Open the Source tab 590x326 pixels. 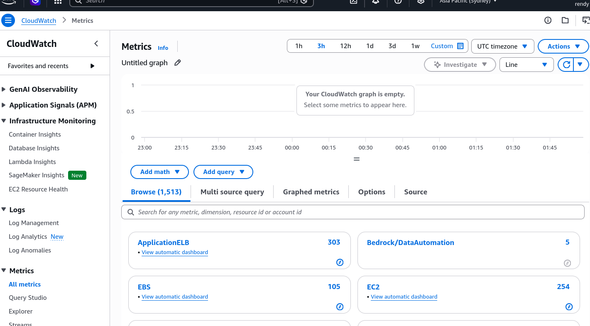click(416, 192)
